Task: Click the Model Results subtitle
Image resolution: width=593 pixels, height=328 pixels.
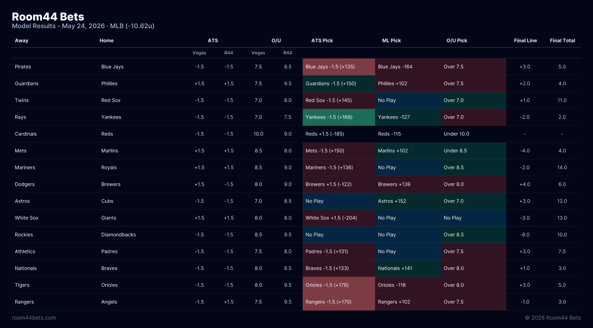Action: (x=83, y=26)
